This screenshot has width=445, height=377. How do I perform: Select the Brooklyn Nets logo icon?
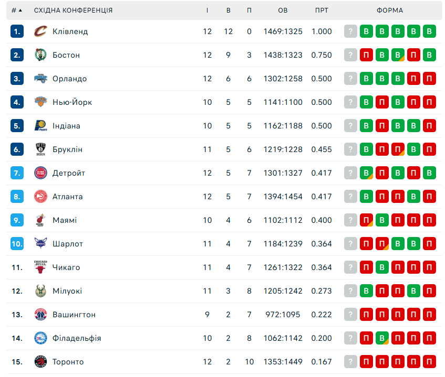click(40, 149)
